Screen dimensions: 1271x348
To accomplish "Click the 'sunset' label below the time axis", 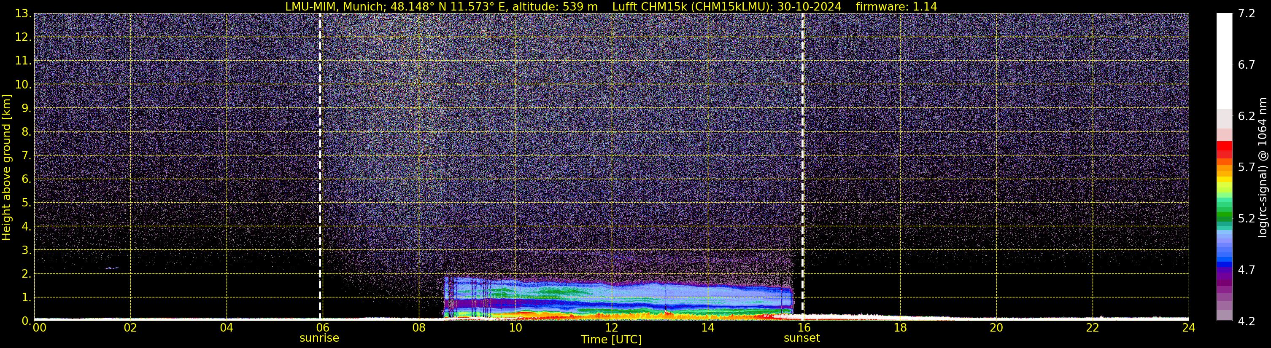I will click(802, 338).
